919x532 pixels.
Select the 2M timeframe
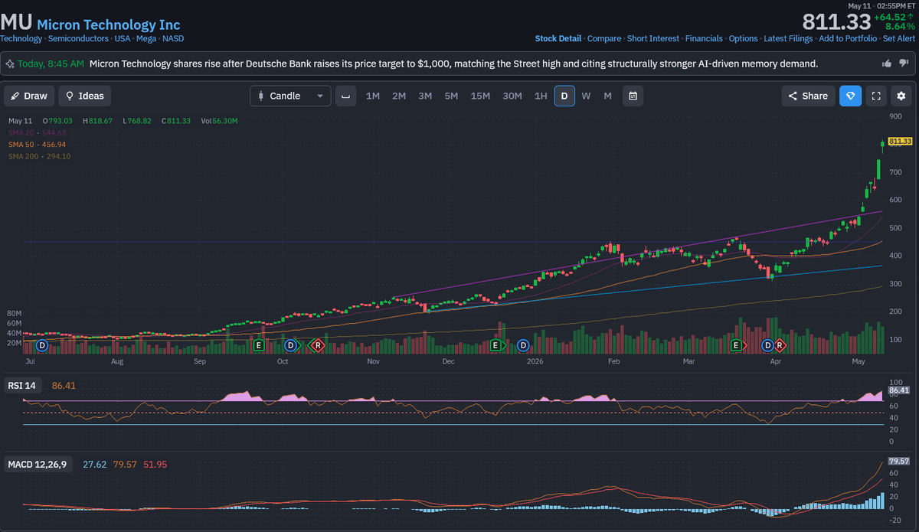pos(399,96)
